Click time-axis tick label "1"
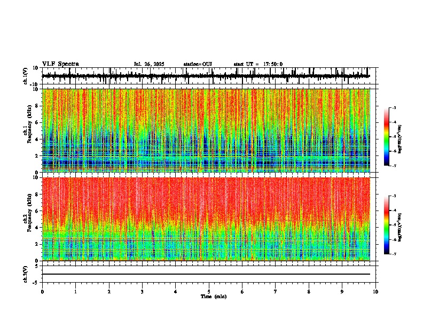Image resolution: width=423 pixels, height=327 pixels. point(76,292)
